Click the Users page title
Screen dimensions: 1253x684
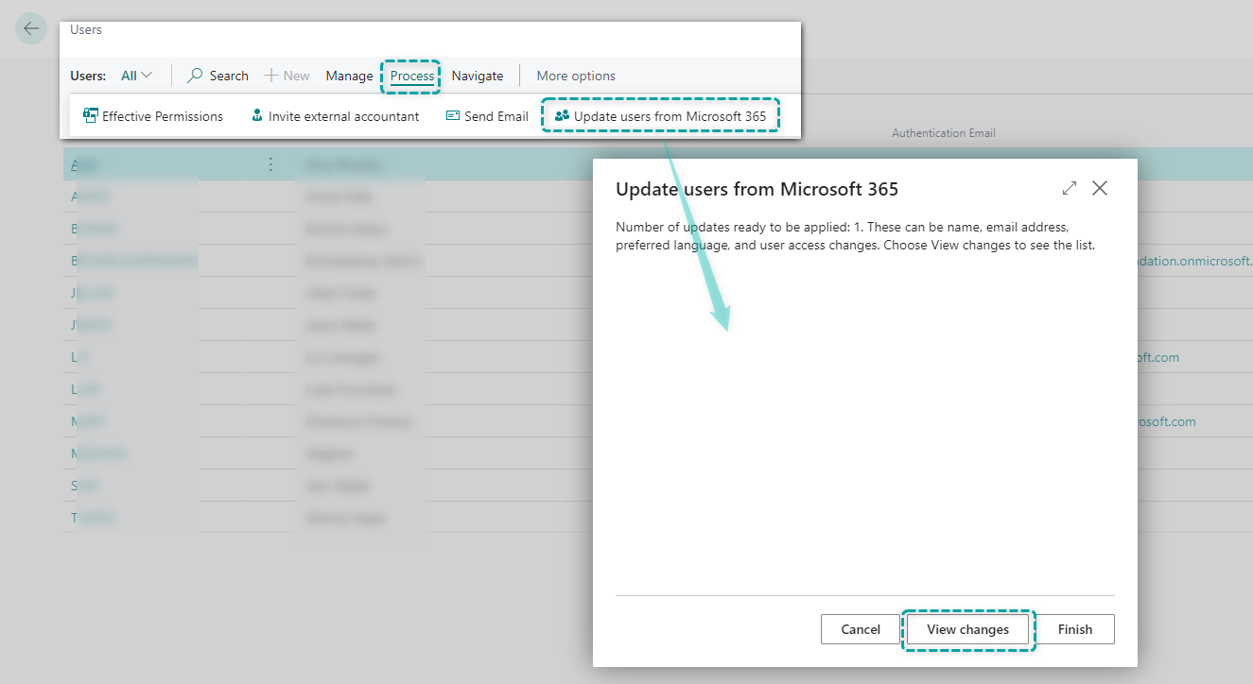point(86,29)
